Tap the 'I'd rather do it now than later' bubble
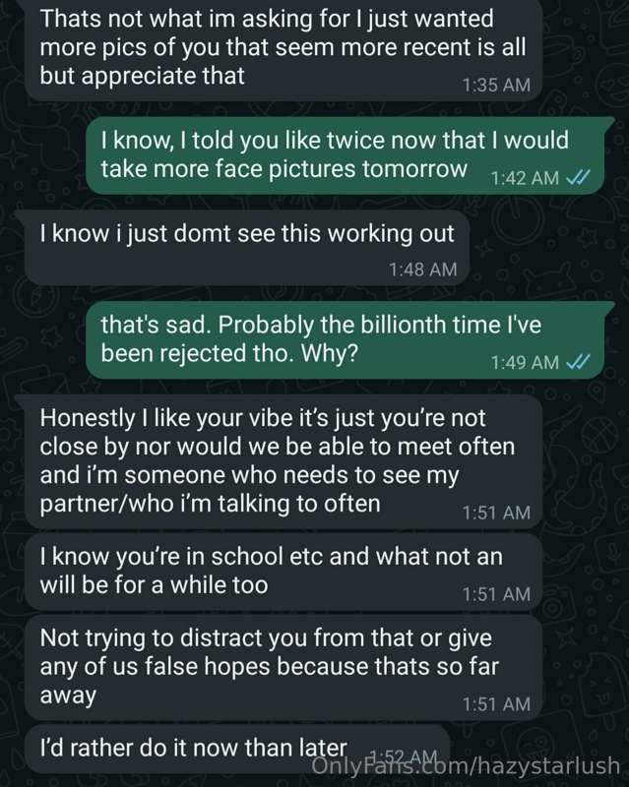Screen dimensions: 629x787 pyautogui.click(x=236, y=749)
